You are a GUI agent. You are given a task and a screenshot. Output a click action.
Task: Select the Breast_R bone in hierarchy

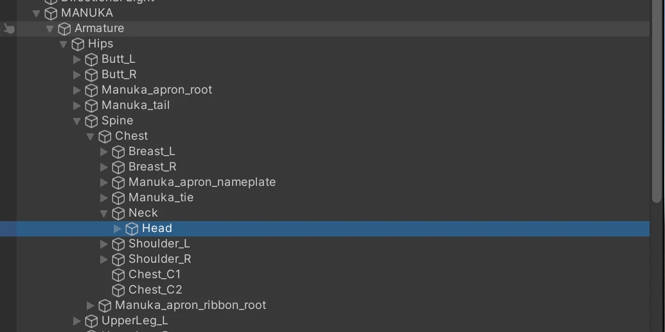tap(152, 167)
